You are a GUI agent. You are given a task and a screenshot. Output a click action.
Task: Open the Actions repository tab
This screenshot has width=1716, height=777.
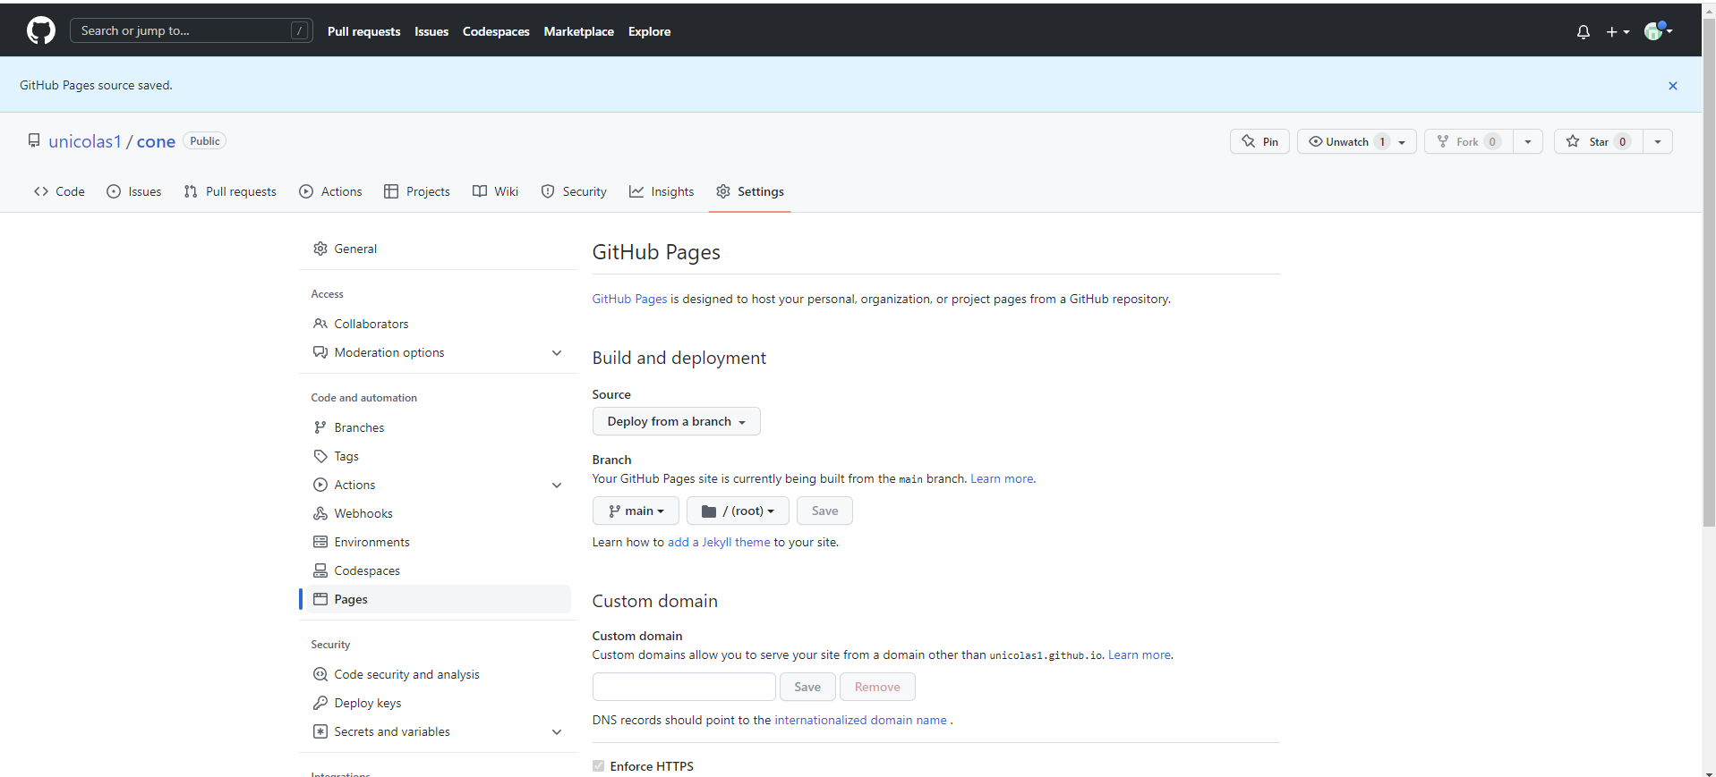point(330,191)
